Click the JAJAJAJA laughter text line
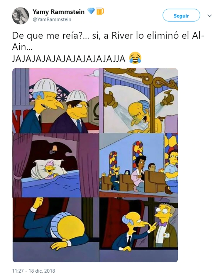Viewport: 220px width, 277px height. click(x=69, y=59)
